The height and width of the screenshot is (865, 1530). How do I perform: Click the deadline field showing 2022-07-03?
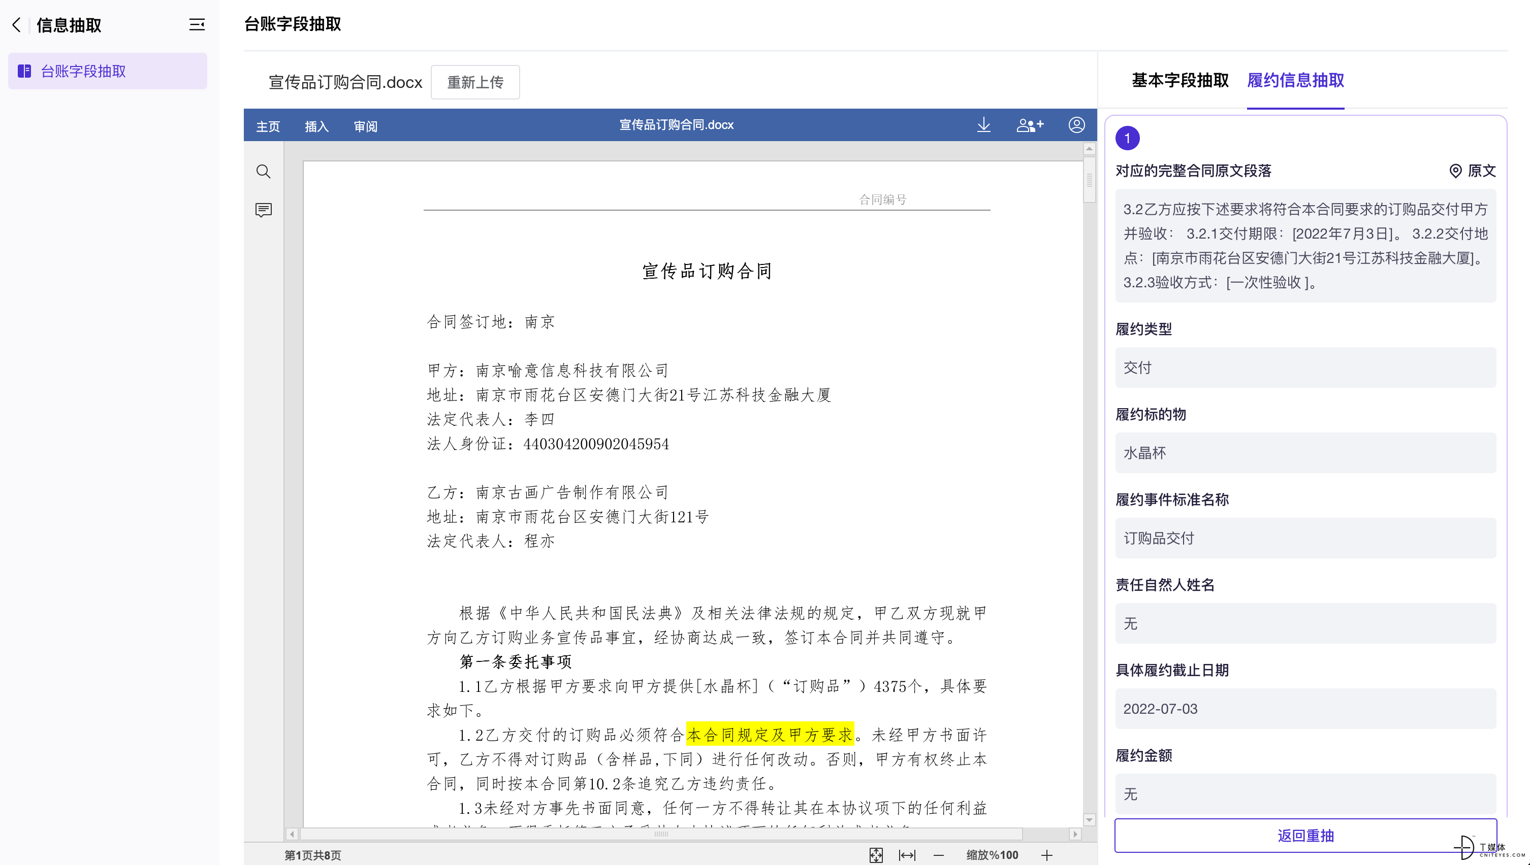[x=1305, y=709]
